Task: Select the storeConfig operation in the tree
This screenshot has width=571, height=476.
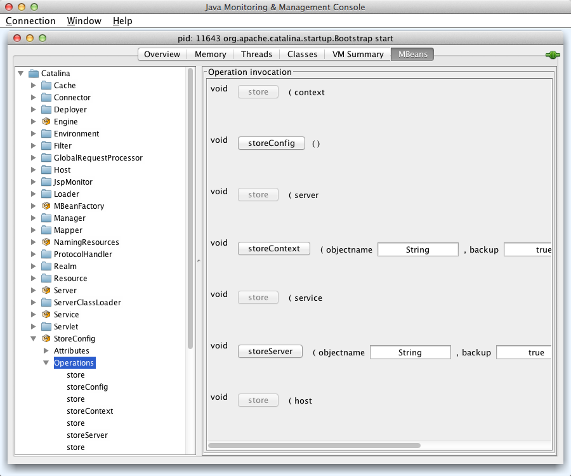Action: click(88, 387)
